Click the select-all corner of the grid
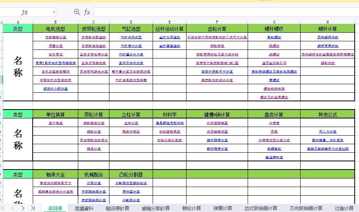Image resolution: width=359 pixels, height=212 pixels. (1, 22)
